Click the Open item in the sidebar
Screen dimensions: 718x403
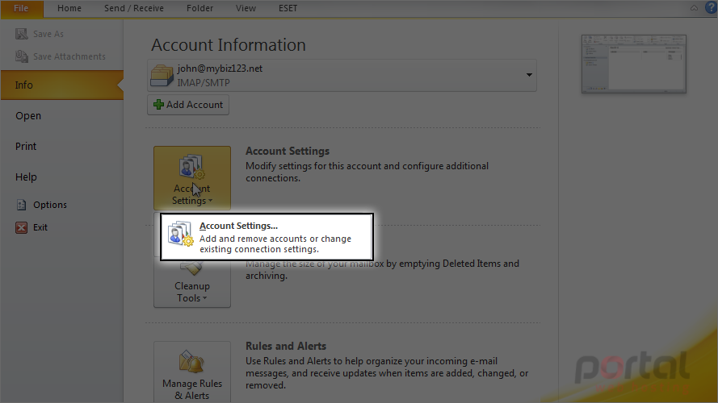[x=28, y=115]
